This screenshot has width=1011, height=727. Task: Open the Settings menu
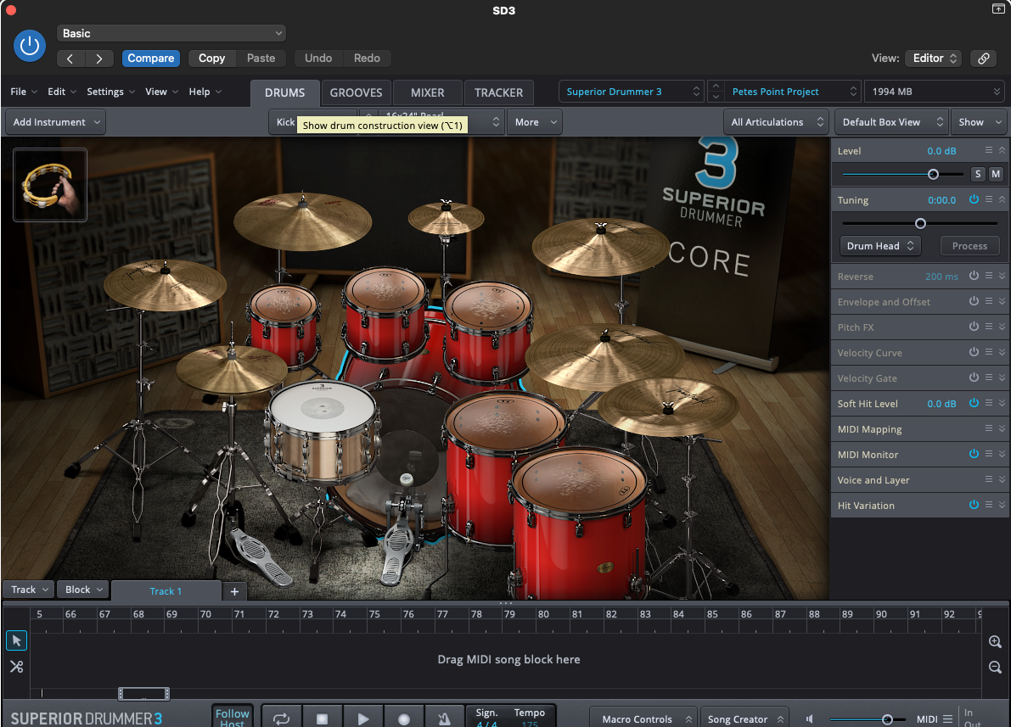111,92
